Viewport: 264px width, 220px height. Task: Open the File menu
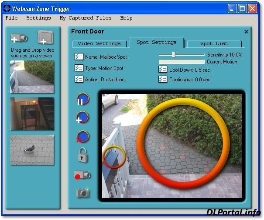click(x=11, y=18)
